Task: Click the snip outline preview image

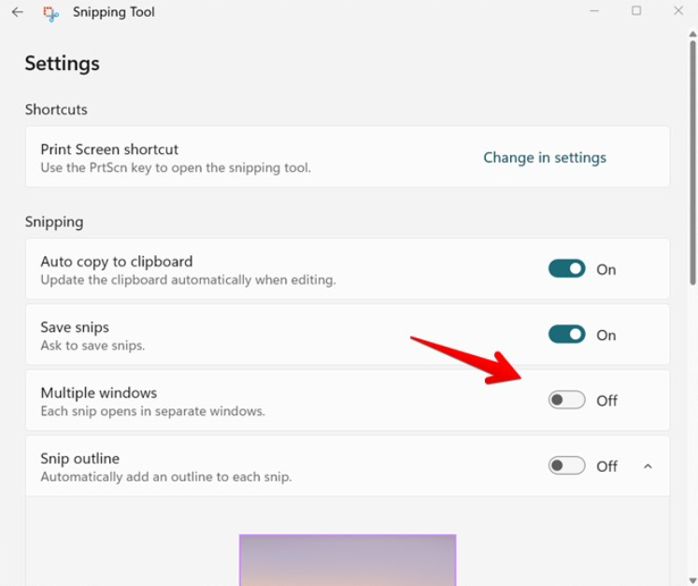Action: tap(348, 560)
